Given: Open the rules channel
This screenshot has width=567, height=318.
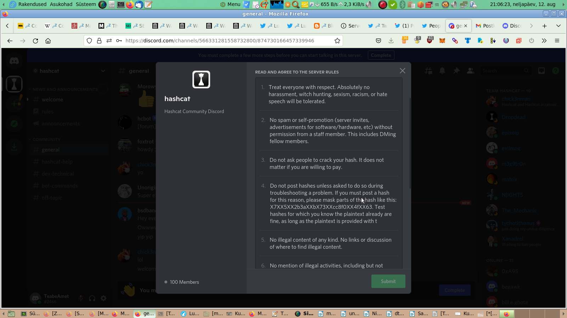Looking at the screenshot, I should (69, 112).
